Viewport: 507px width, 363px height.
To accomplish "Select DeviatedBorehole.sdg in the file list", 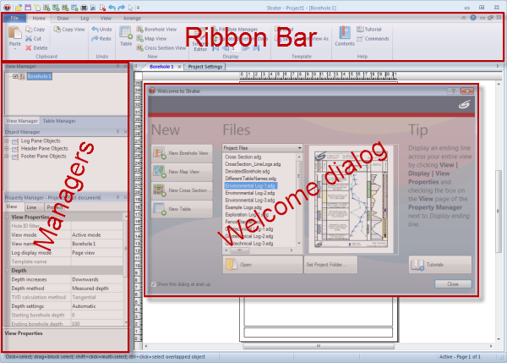I will click(x=248, y=171).
